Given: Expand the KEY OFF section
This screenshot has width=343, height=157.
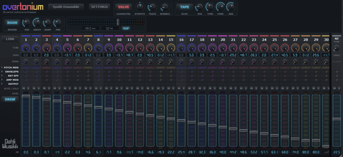Looking at the screenshot, I should coord(10,76).
